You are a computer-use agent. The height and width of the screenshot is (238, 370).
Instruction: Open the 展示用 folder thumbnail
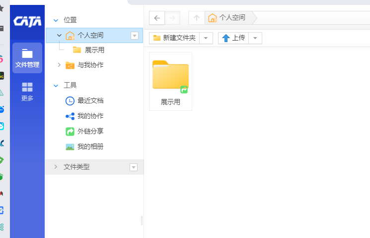[170, 77]
